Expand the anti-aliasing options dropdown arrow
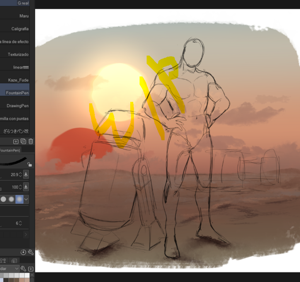 (26, 199)
